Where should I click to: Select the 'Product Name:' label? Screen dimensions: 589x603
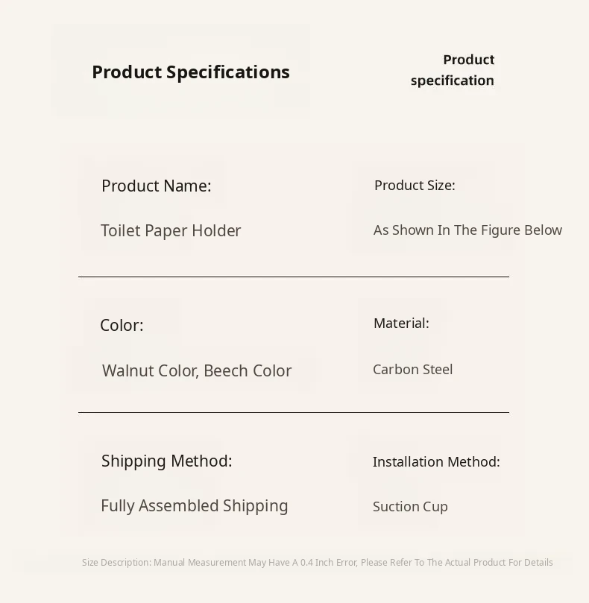(x=156, y=186)
